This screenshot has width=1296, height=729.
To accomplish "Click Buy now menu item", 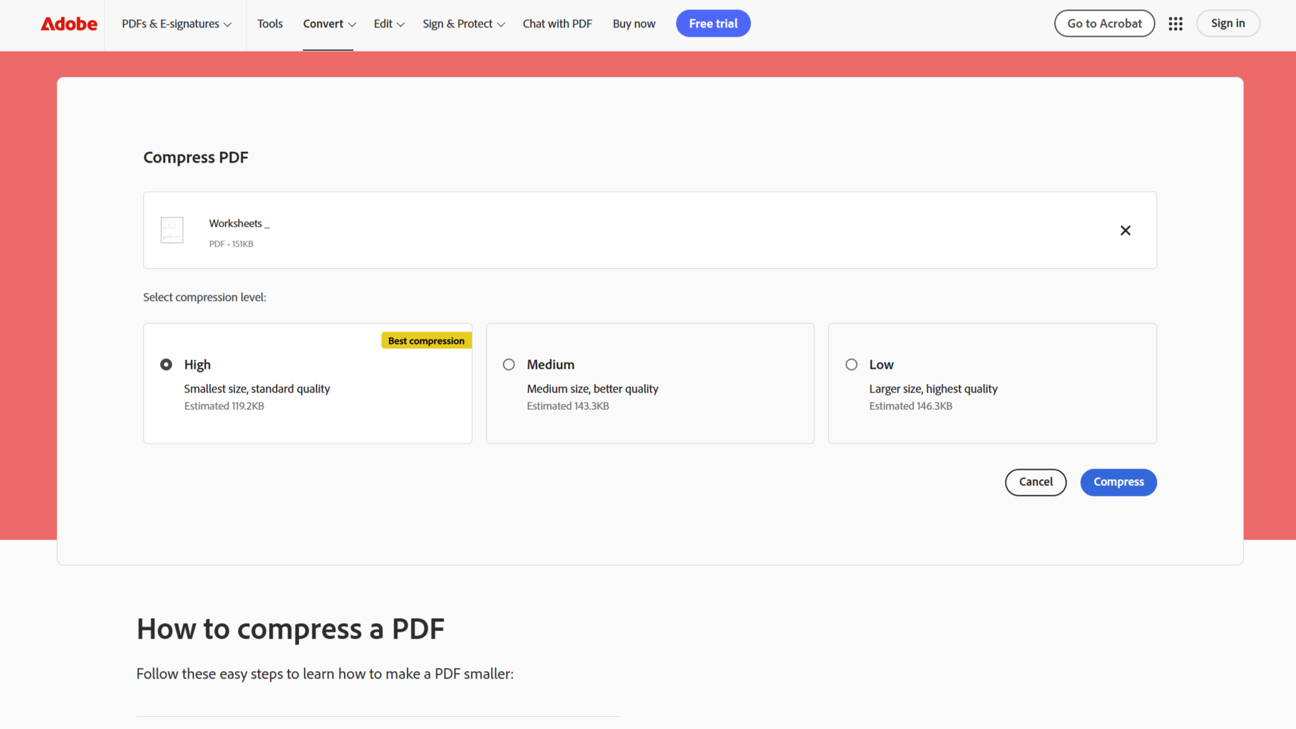I will [634, 23].
